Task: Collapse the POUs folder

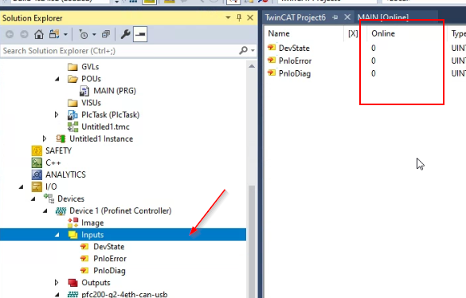Action: [57, 79]
